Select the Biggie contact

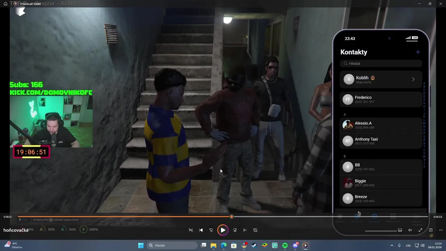pyautogui.click(x=381, y=183)
